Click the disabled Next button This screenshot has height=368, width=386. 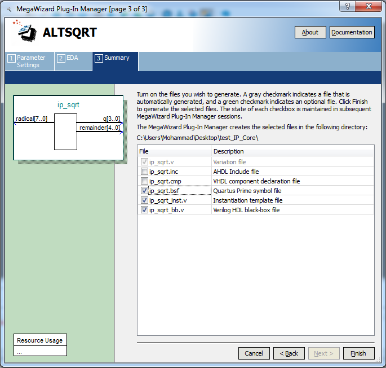click(323, 353)
